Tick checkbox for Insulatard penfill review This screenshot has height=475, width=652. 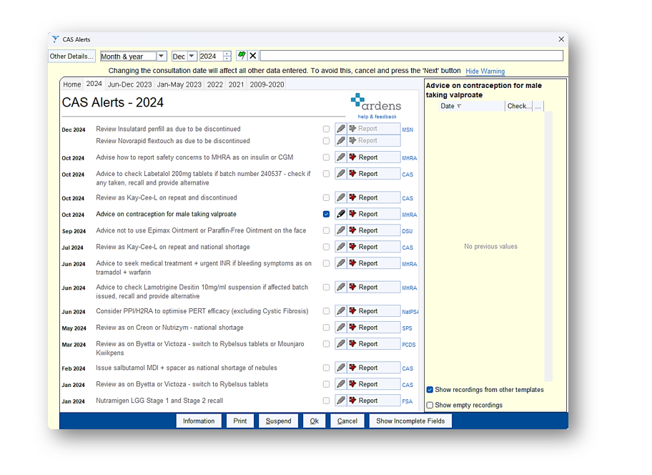coord(327,129)
